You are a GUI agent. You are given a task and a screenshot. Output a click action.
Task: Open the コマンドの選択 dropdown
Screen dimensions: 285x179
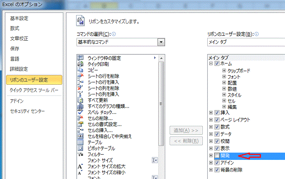(x=161, y=42)
